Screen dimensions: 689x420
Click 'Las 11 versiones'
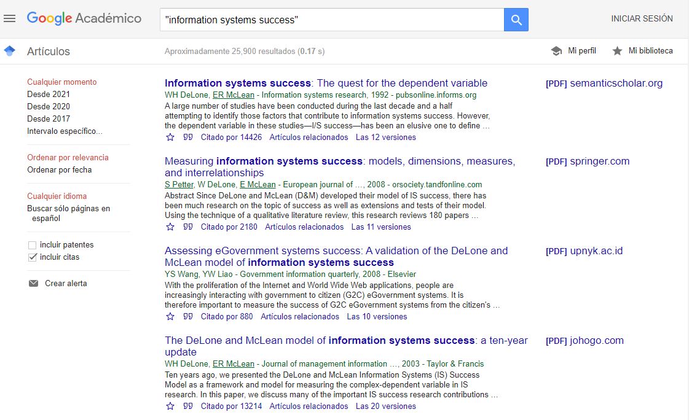coord(381,227)
